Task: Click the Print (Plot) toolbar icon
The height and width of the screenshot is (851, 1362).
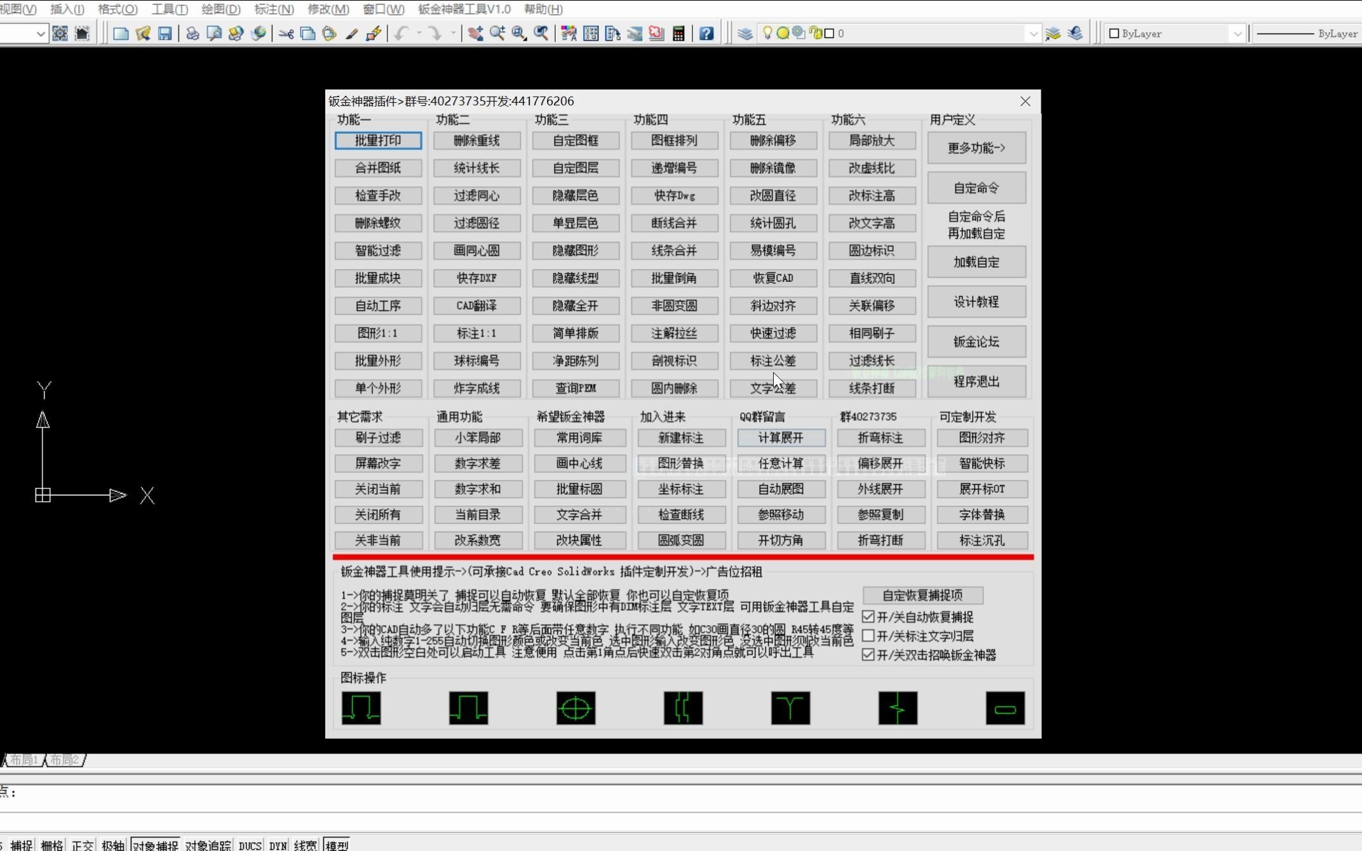Action: coord(192,34)
